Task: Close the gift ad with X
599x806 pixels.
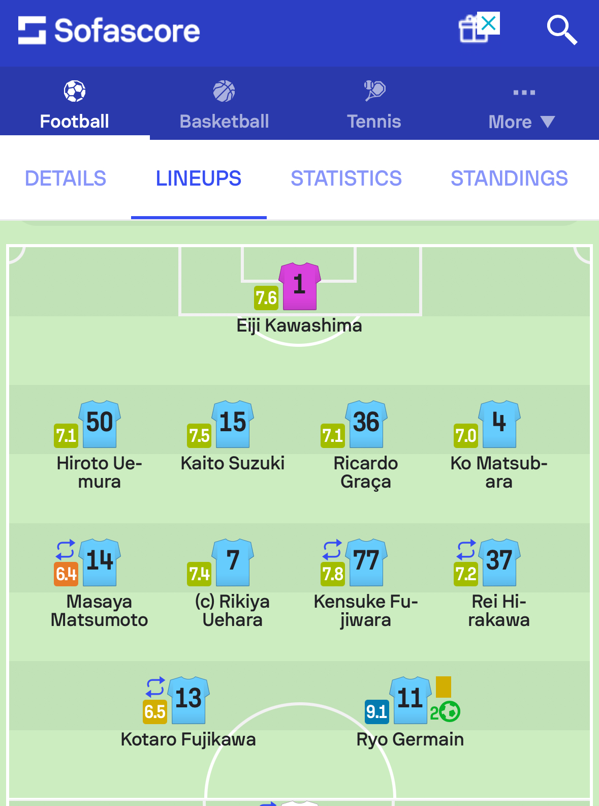Action: [x=488, y=23]
